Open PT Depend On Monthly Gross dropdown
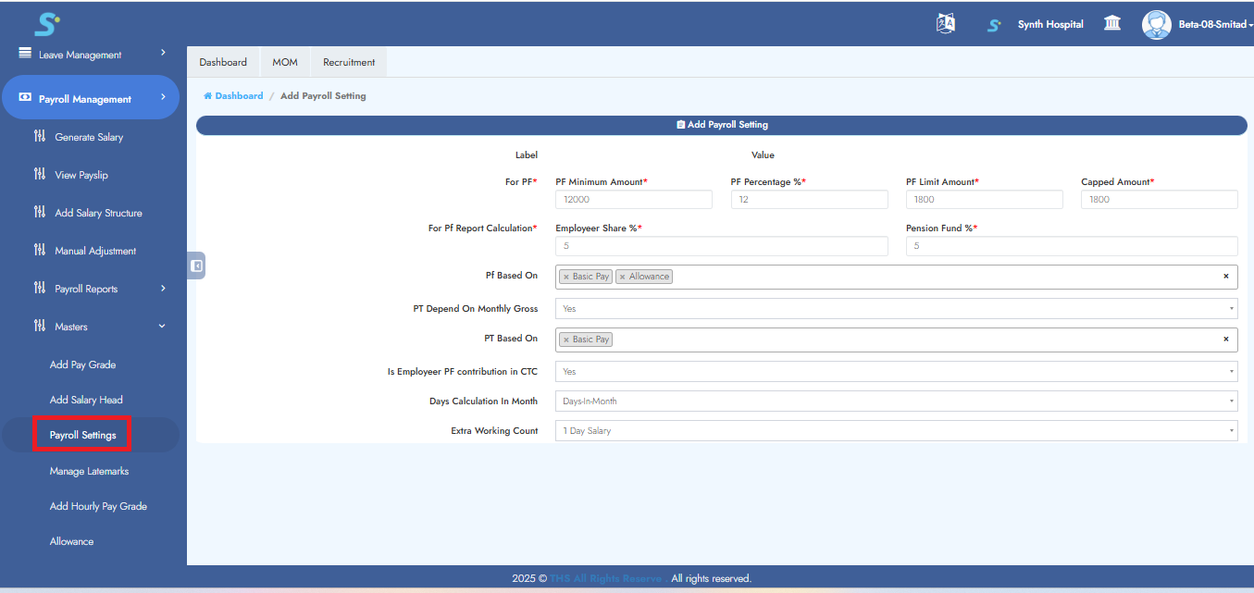The height and width of the screenshot is (593, 1254). (x=896, y=309)
